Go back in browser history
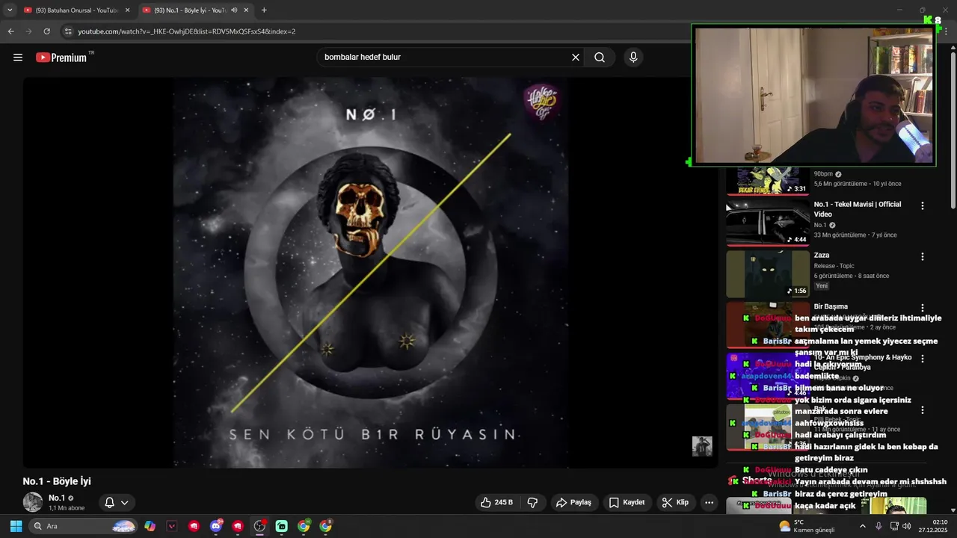 10,31
